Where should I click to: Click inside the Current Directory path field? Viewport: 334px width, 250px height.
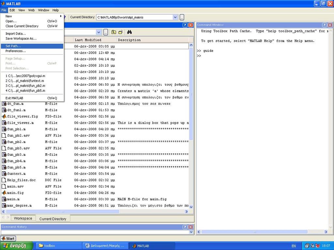pos(134,17)
